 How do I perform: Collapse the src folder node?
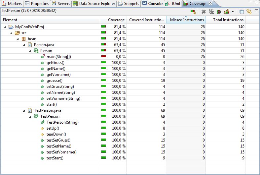pyautogui.click(x=11, y=33)
